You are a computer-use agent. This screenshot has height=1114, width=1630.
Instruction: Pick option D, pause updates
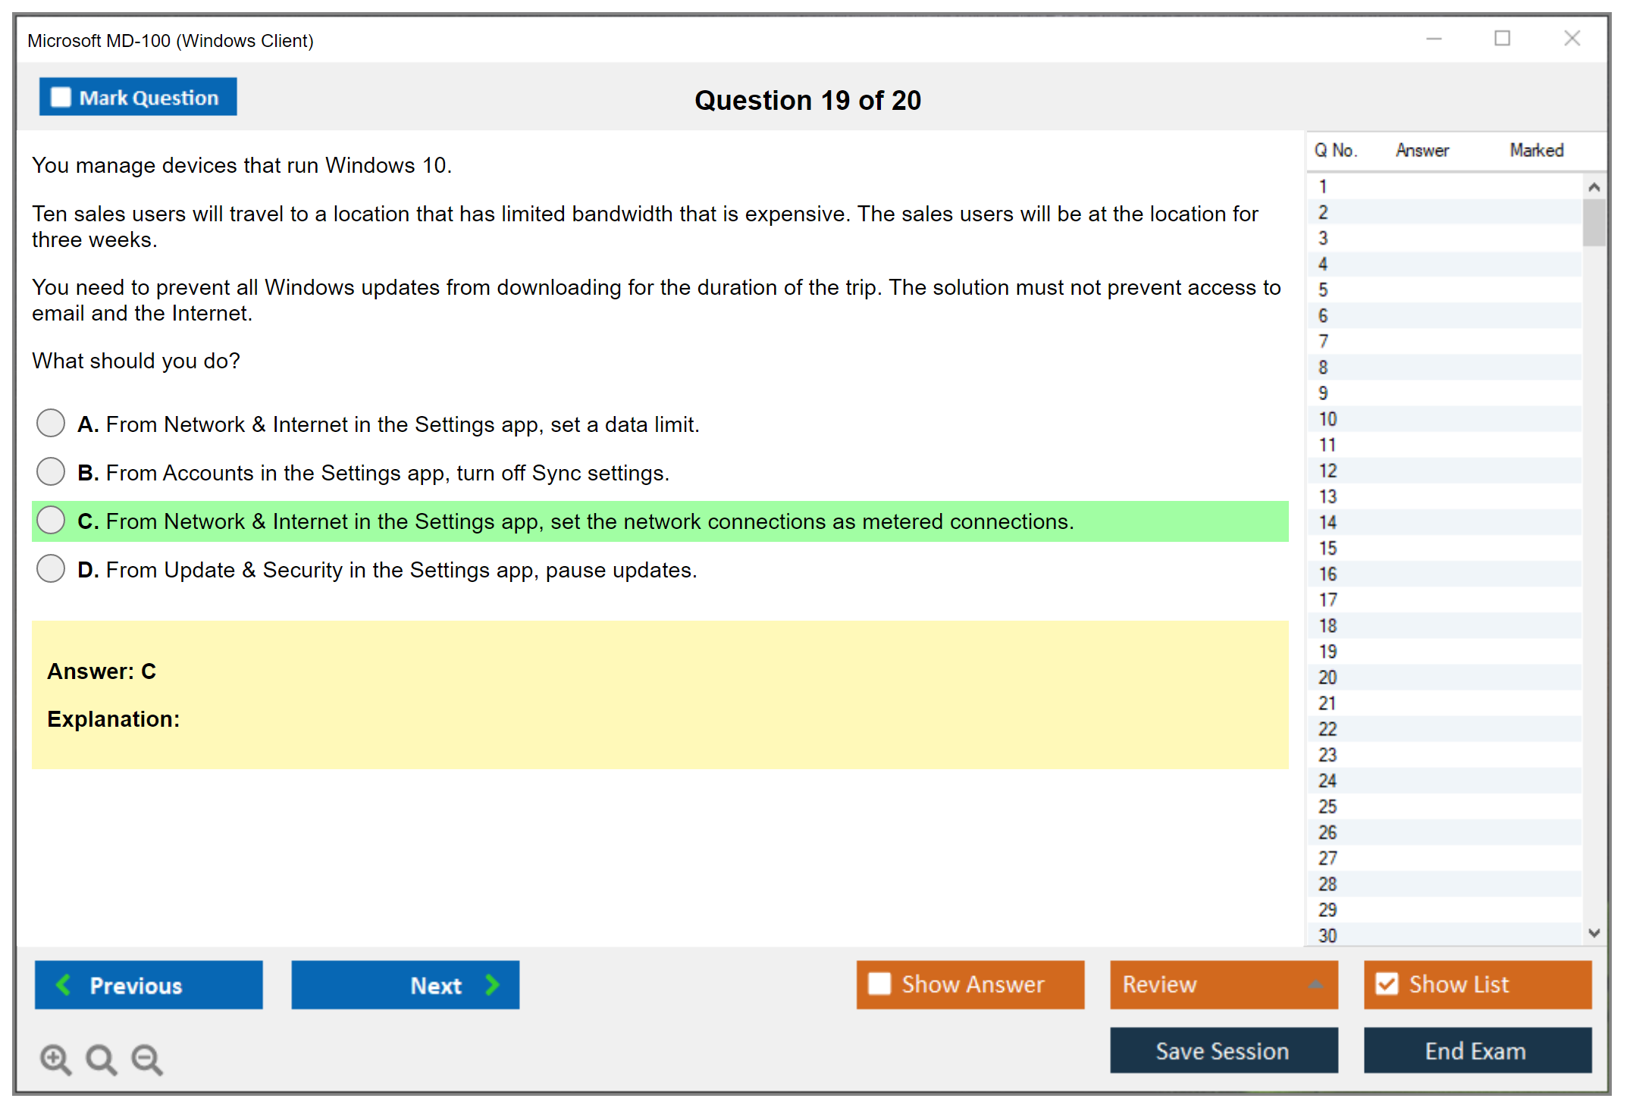point(51,568)
